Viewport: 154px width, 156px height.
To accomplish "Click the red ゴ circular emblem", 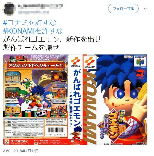I will (140, 73).
